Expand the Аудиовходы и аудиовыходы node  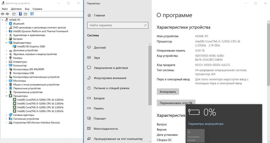click(6, 35)
